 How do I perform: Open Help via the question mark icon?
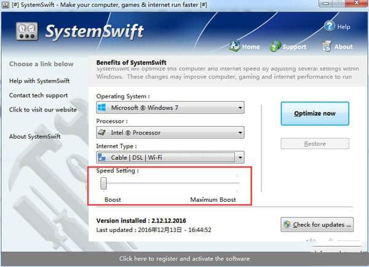coord(329,26)
